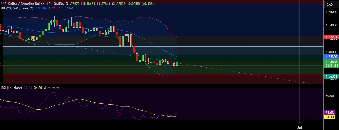
Task: Click the teal 1.36361 lower band price label
Action: coord(331,76)
